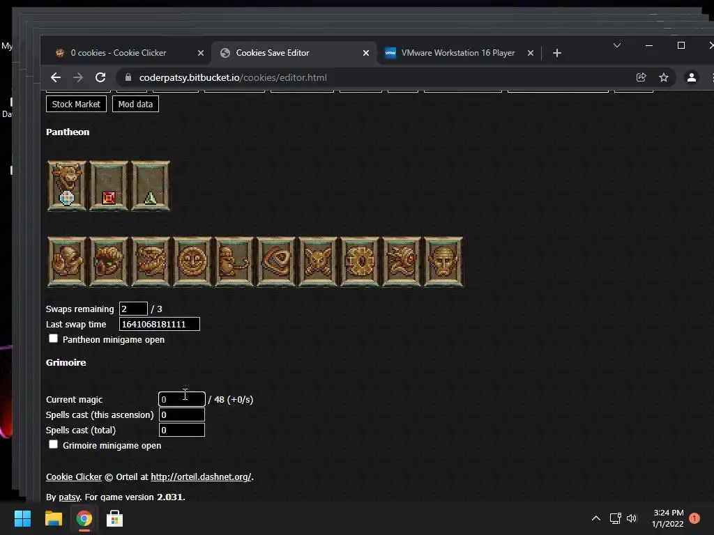Open the orteil.dashnet.org link
The height and width of the screenshot is (535, 714).
click(x=201, y=476)
